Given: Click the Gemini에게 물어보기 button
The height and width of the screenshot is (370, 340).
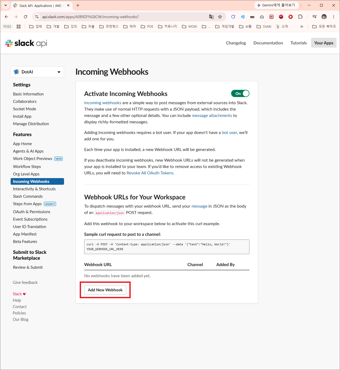Looking at the screenshot, I should pos(277,5).
